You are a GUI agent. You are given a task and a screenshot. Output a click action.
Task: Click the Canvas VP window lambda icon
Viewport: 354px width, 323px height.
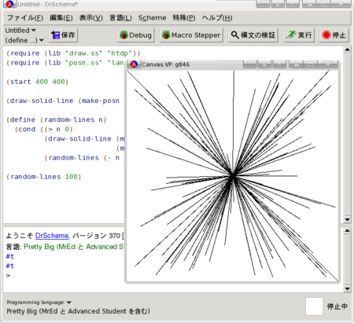134,64
